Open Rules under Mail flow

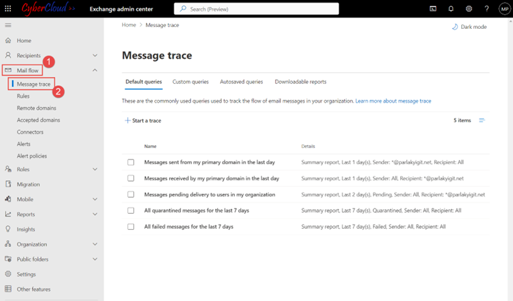coord(23,96)
